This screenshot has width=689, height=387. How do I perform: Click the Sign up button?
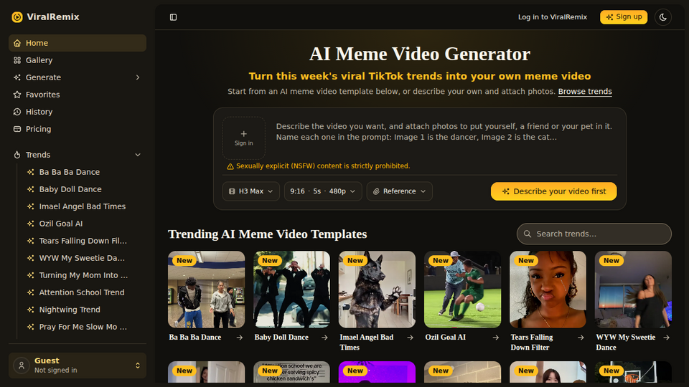(x=624, y=17)
